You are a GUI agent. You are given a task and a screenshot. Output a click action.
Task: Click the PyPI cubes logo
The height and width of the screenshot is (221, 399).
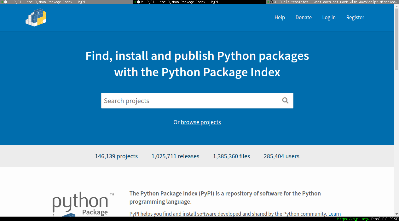pyautogui.click(x=36, y=18)
